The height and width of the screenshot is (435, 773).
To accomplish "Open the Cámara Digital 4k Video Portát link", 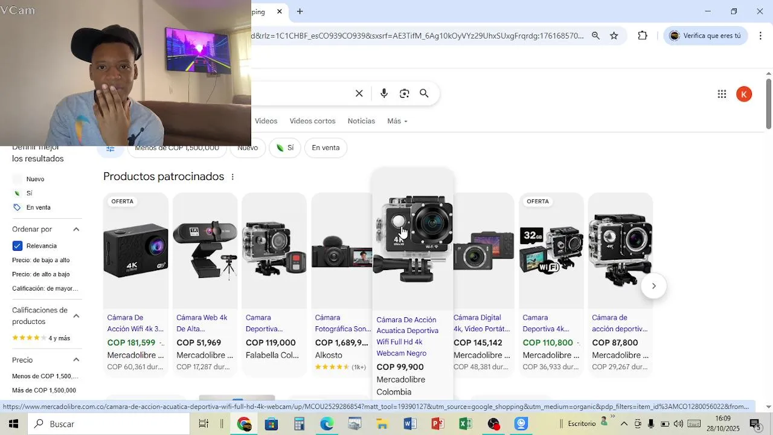I will click(x=482, y=323).
